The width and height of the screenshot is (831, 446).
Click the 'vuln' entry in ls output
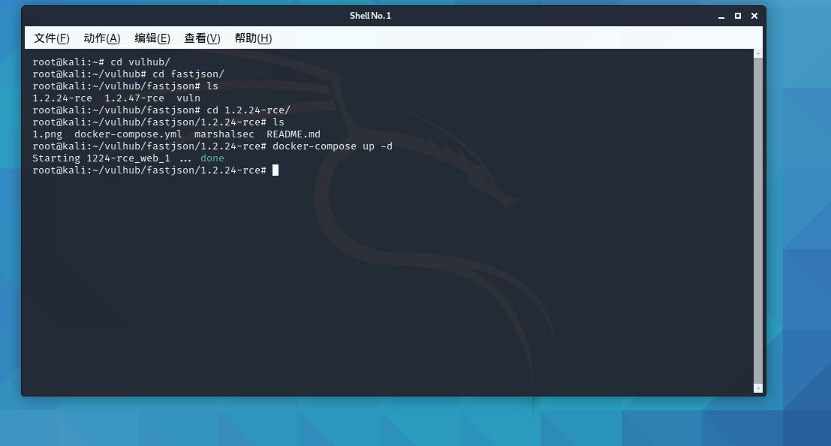pyautogui.click(x=188, y=98)
